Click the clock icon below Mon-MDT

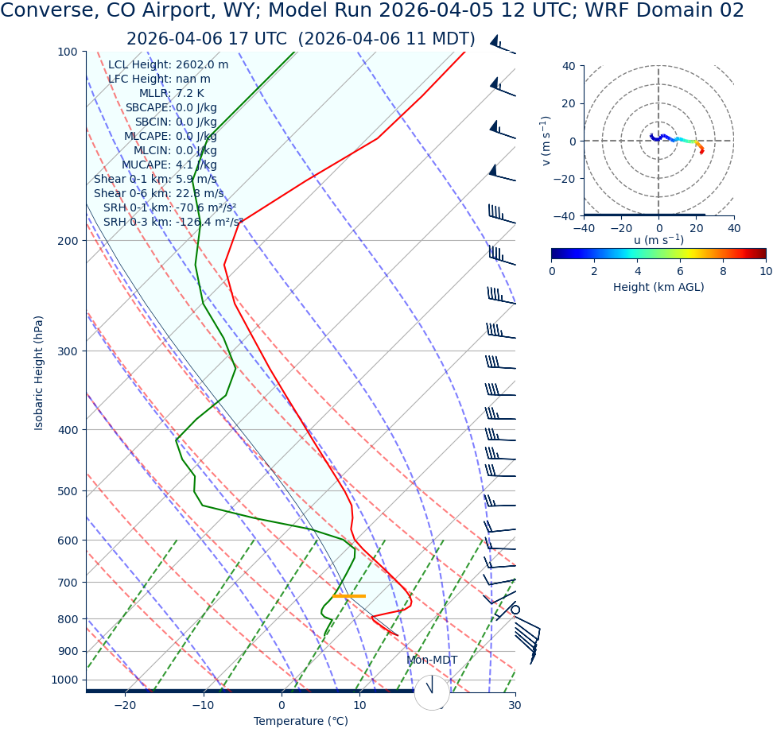432,692
